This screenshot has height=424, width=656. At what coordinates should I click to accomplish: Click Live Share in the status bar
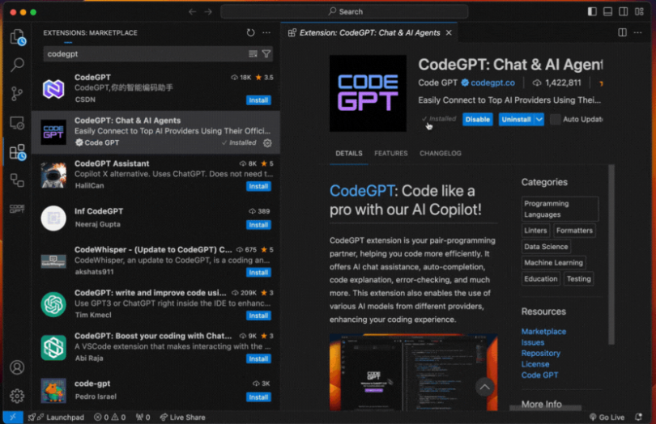(182, 417)
